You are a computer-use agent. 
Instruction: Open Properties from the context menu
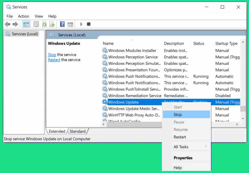(186, 158)
